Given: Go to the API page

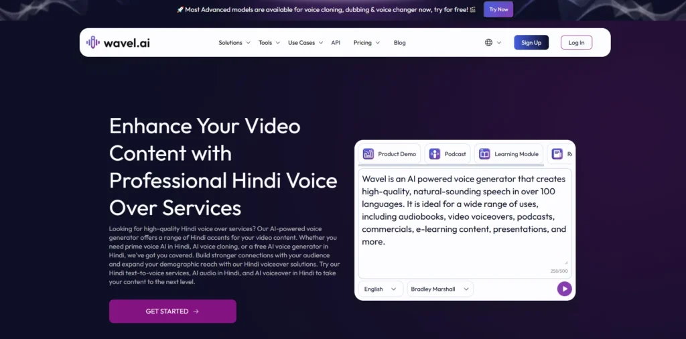Looking at the screenshot, I should 336,43.
